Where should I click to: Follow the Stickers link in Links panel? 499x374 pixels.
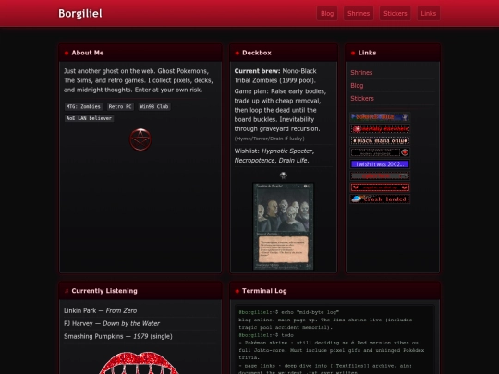[362, 98]
